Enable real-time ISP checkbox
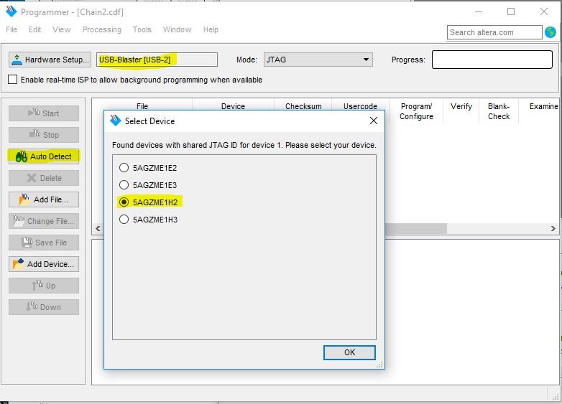562x404 pixels. pyautogui.click(x=12, y=80)
